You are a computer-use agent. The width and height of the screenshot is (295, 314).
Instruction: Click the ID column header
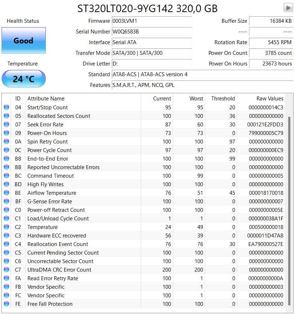(18, 99)
